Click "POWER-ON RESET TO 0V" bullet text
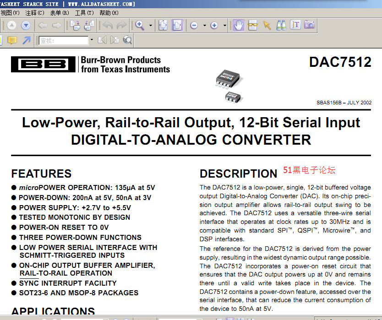 pos(64,227)
